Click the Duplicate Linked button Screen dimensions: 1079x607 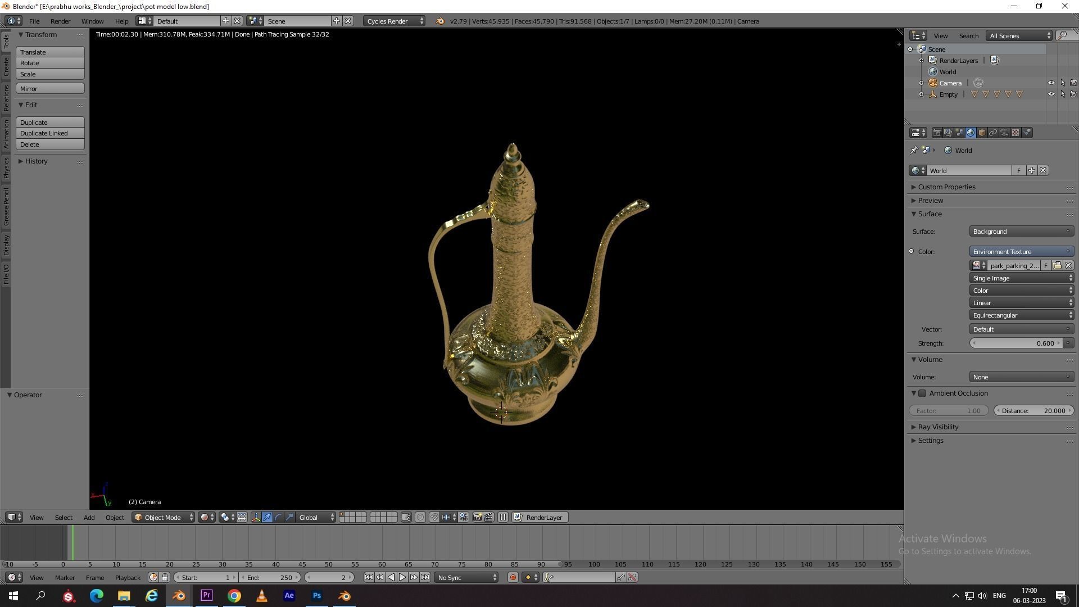tap(50, 133)
